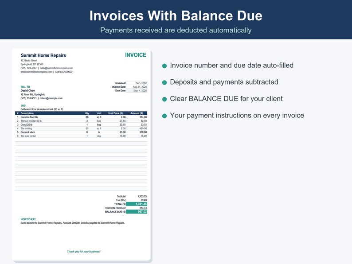Click the 'hr' unit in General labor row
Screen dimensions: 352x264
click(x=99, y=132)
